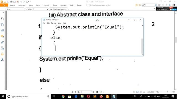This screenshot has width=177, height=99.
Task: Go to last page button
Action: [x=97, y=92]
